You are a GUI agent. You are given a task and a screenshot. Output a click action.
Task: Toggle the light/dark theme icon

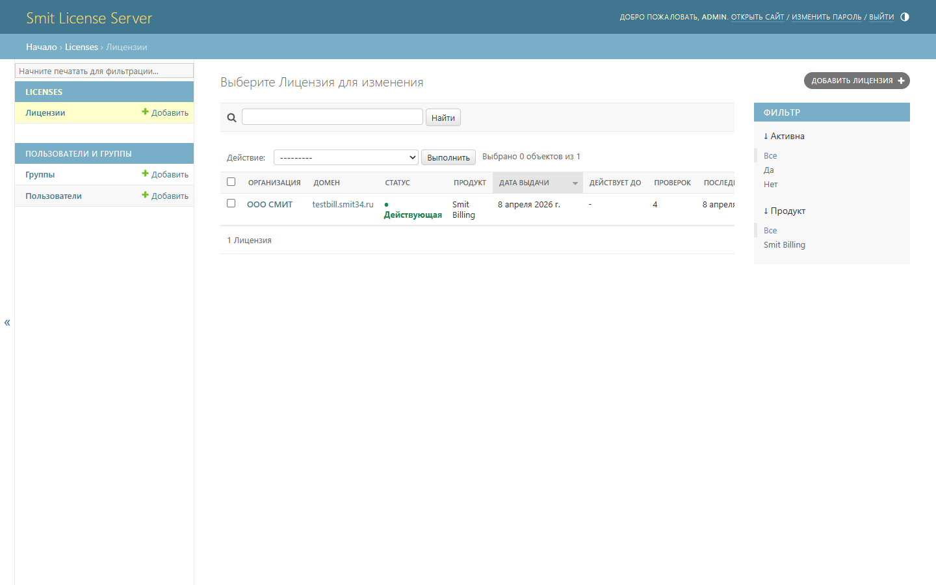tap(905, 17)
